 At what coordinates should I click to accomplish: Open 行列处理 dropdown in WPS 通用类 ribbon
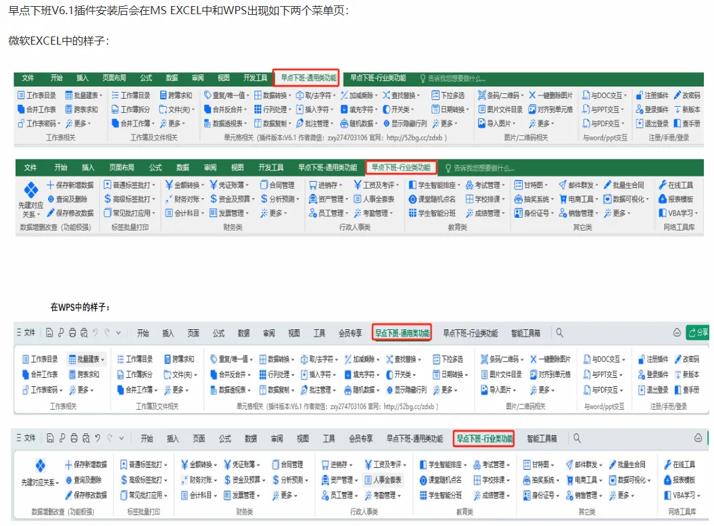(277, 375)
